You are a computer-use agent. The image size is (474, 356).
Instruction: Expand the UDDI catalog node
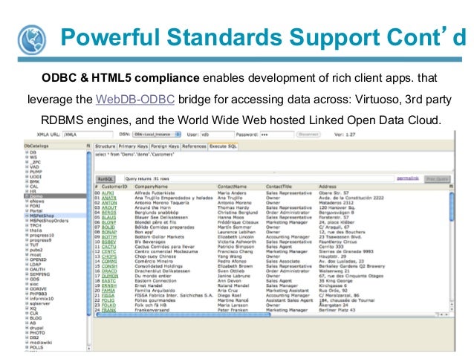click(x=27, y=177)
